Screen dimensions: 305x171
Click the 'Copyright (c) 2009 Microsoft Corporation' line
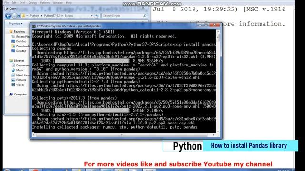[104, 36]
